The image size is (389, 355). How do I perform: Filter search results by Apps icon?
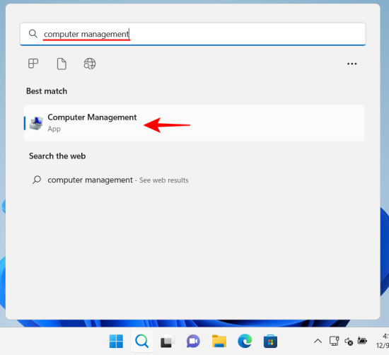(x=33, y=64)
